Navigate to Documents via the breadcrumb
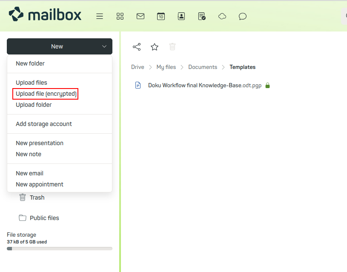The image size is (347, 272). point(203,67)
